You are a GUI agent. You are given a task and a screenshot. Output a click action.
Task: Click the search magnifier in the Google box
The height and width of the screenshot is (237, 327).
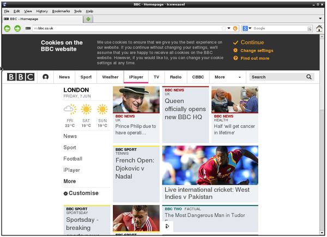point(310,28)
